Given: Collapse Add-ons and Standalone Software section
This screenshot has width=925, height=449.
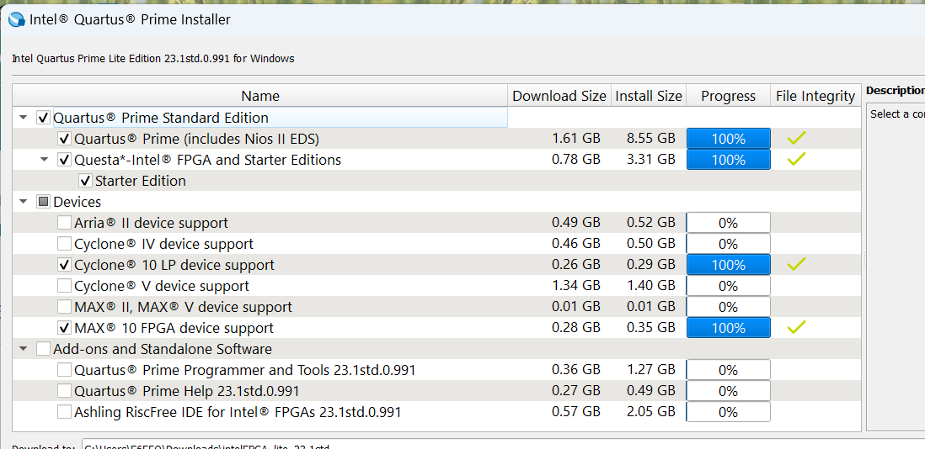Looking at the screenshot, I should tap(23, 349).
